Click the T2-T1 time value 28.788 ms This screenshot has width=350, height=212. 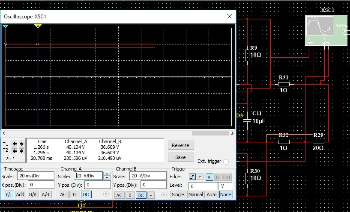click(x=42, y=158)
